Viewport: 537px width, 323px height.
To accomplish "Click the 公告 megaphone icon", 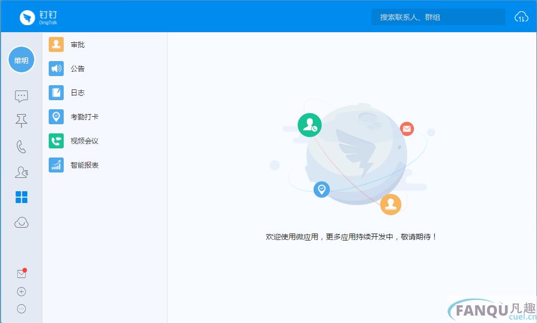I will [x=56, y=69].
